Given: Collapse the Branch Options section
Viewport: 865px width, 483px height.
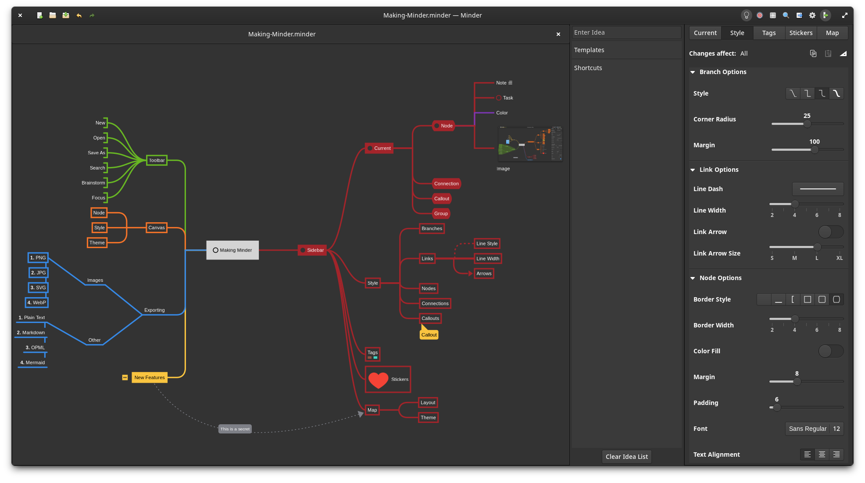Looking at the screenshot, I should 693,72.
